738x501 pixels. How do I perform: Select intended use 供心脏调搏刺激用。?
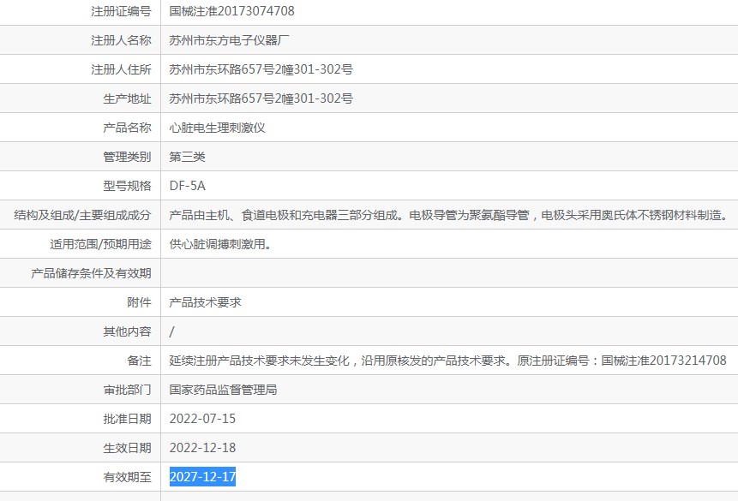click(220, 244)
